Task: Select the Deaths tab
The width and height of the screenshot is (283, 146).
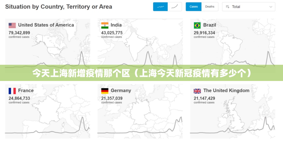Action: (210, 7)
